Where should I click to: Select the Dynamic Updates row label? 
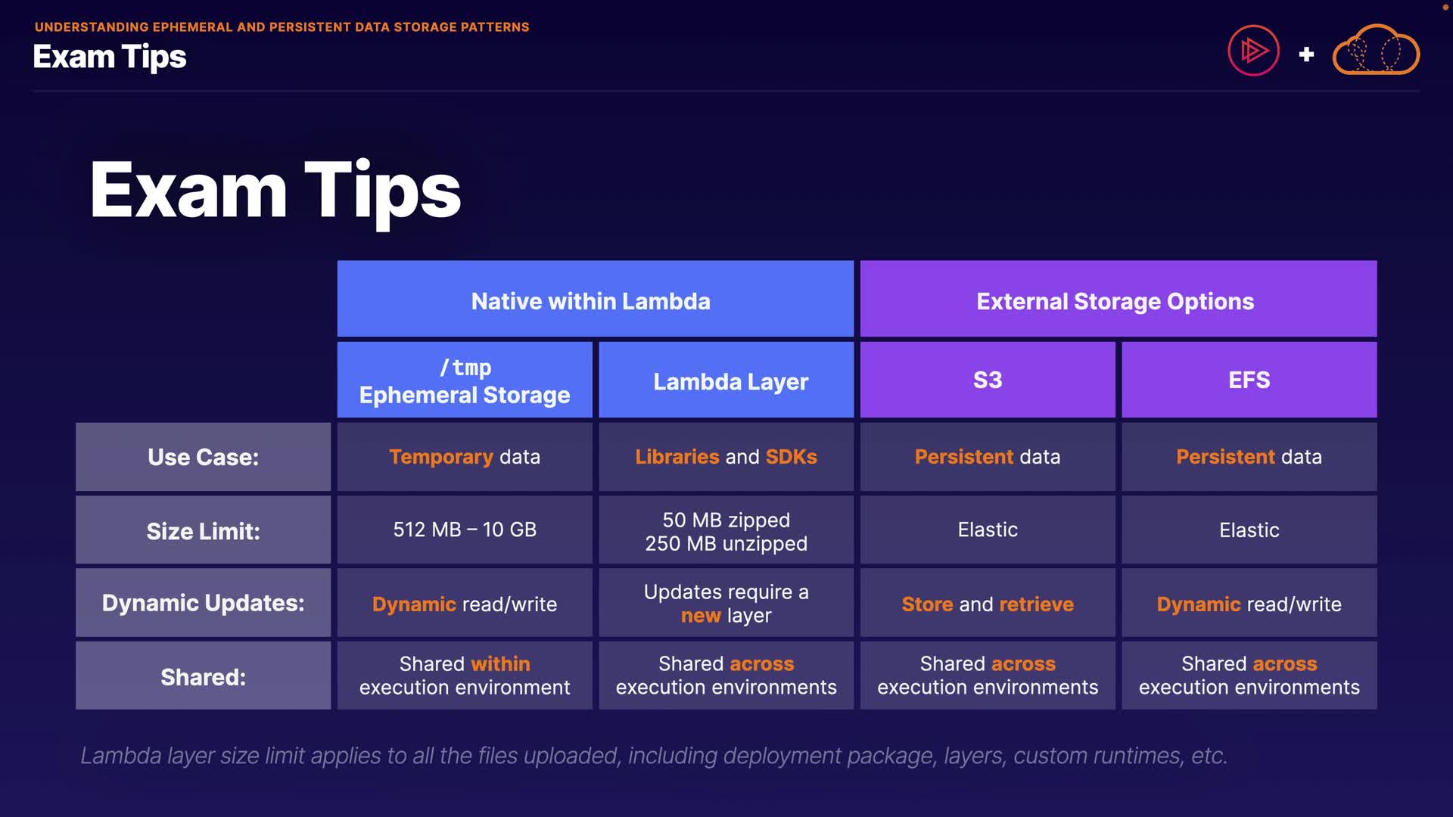(x=203, y=603)
